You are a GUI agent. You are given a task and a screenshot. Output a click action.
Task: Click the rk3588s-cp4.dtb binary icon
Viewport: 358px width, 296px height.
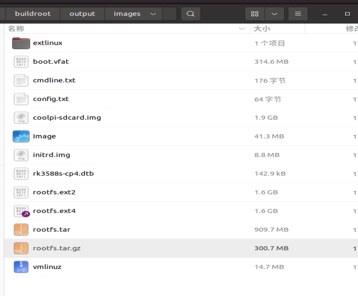coord(21,173)
